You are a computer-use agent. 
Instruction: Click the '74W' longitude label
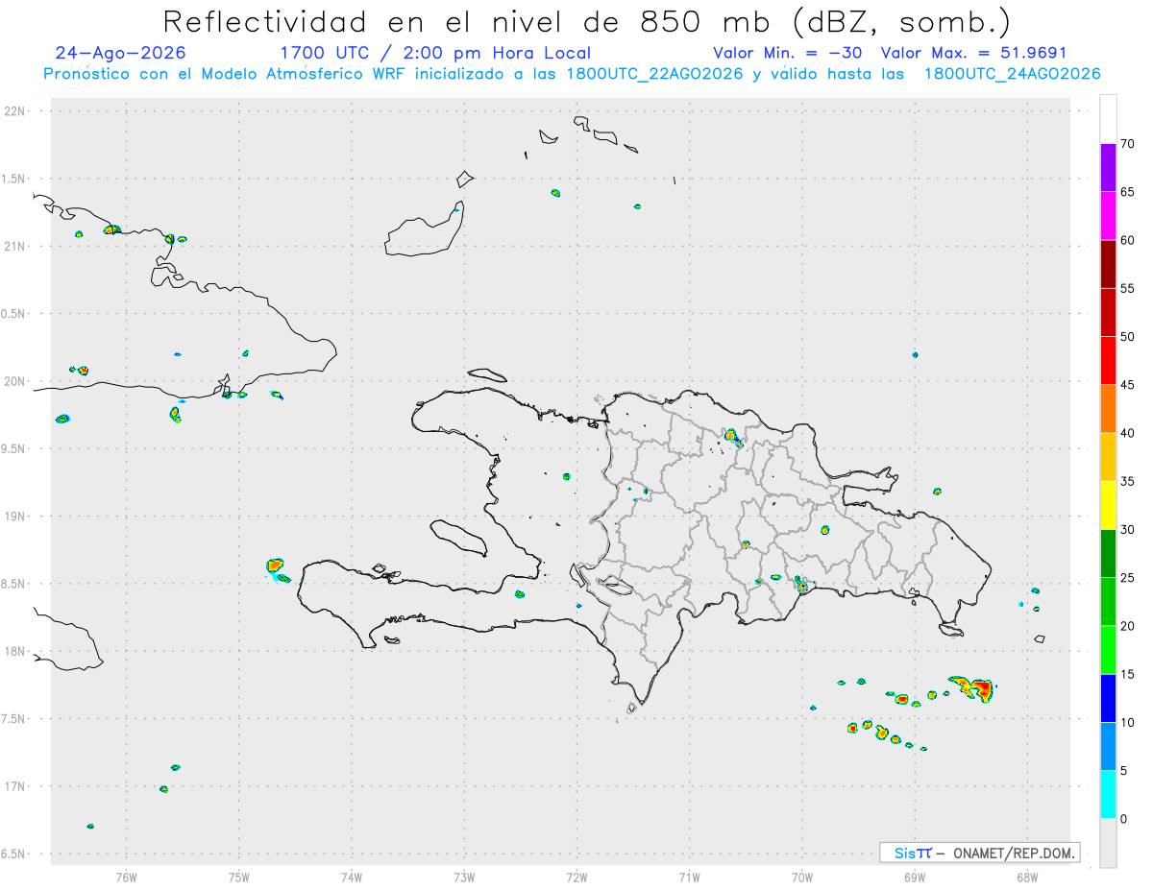click(x=352, y=876)
